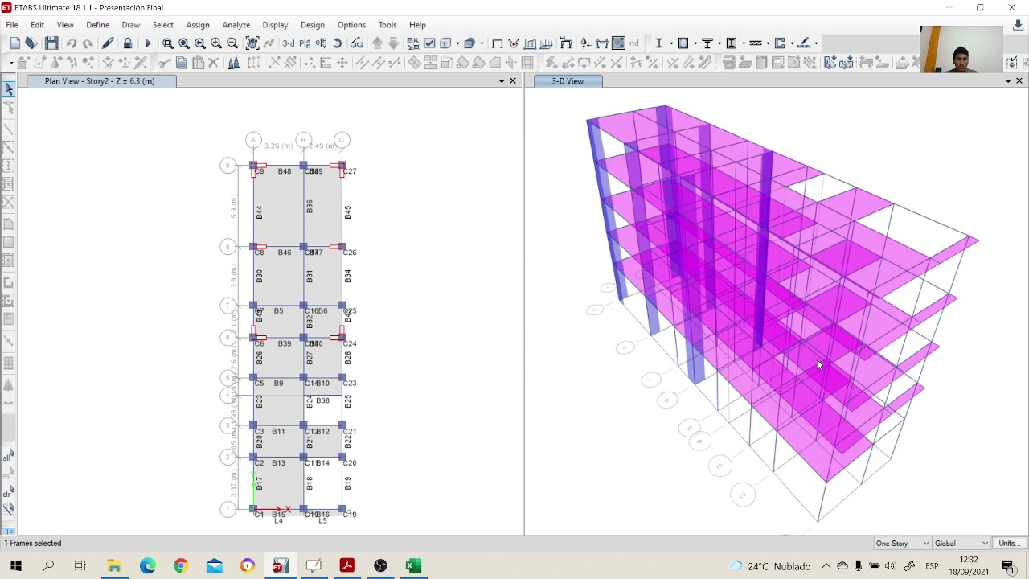
Task: Select the pointer tool in the left toolbar
Action: (x=9, y=89)
